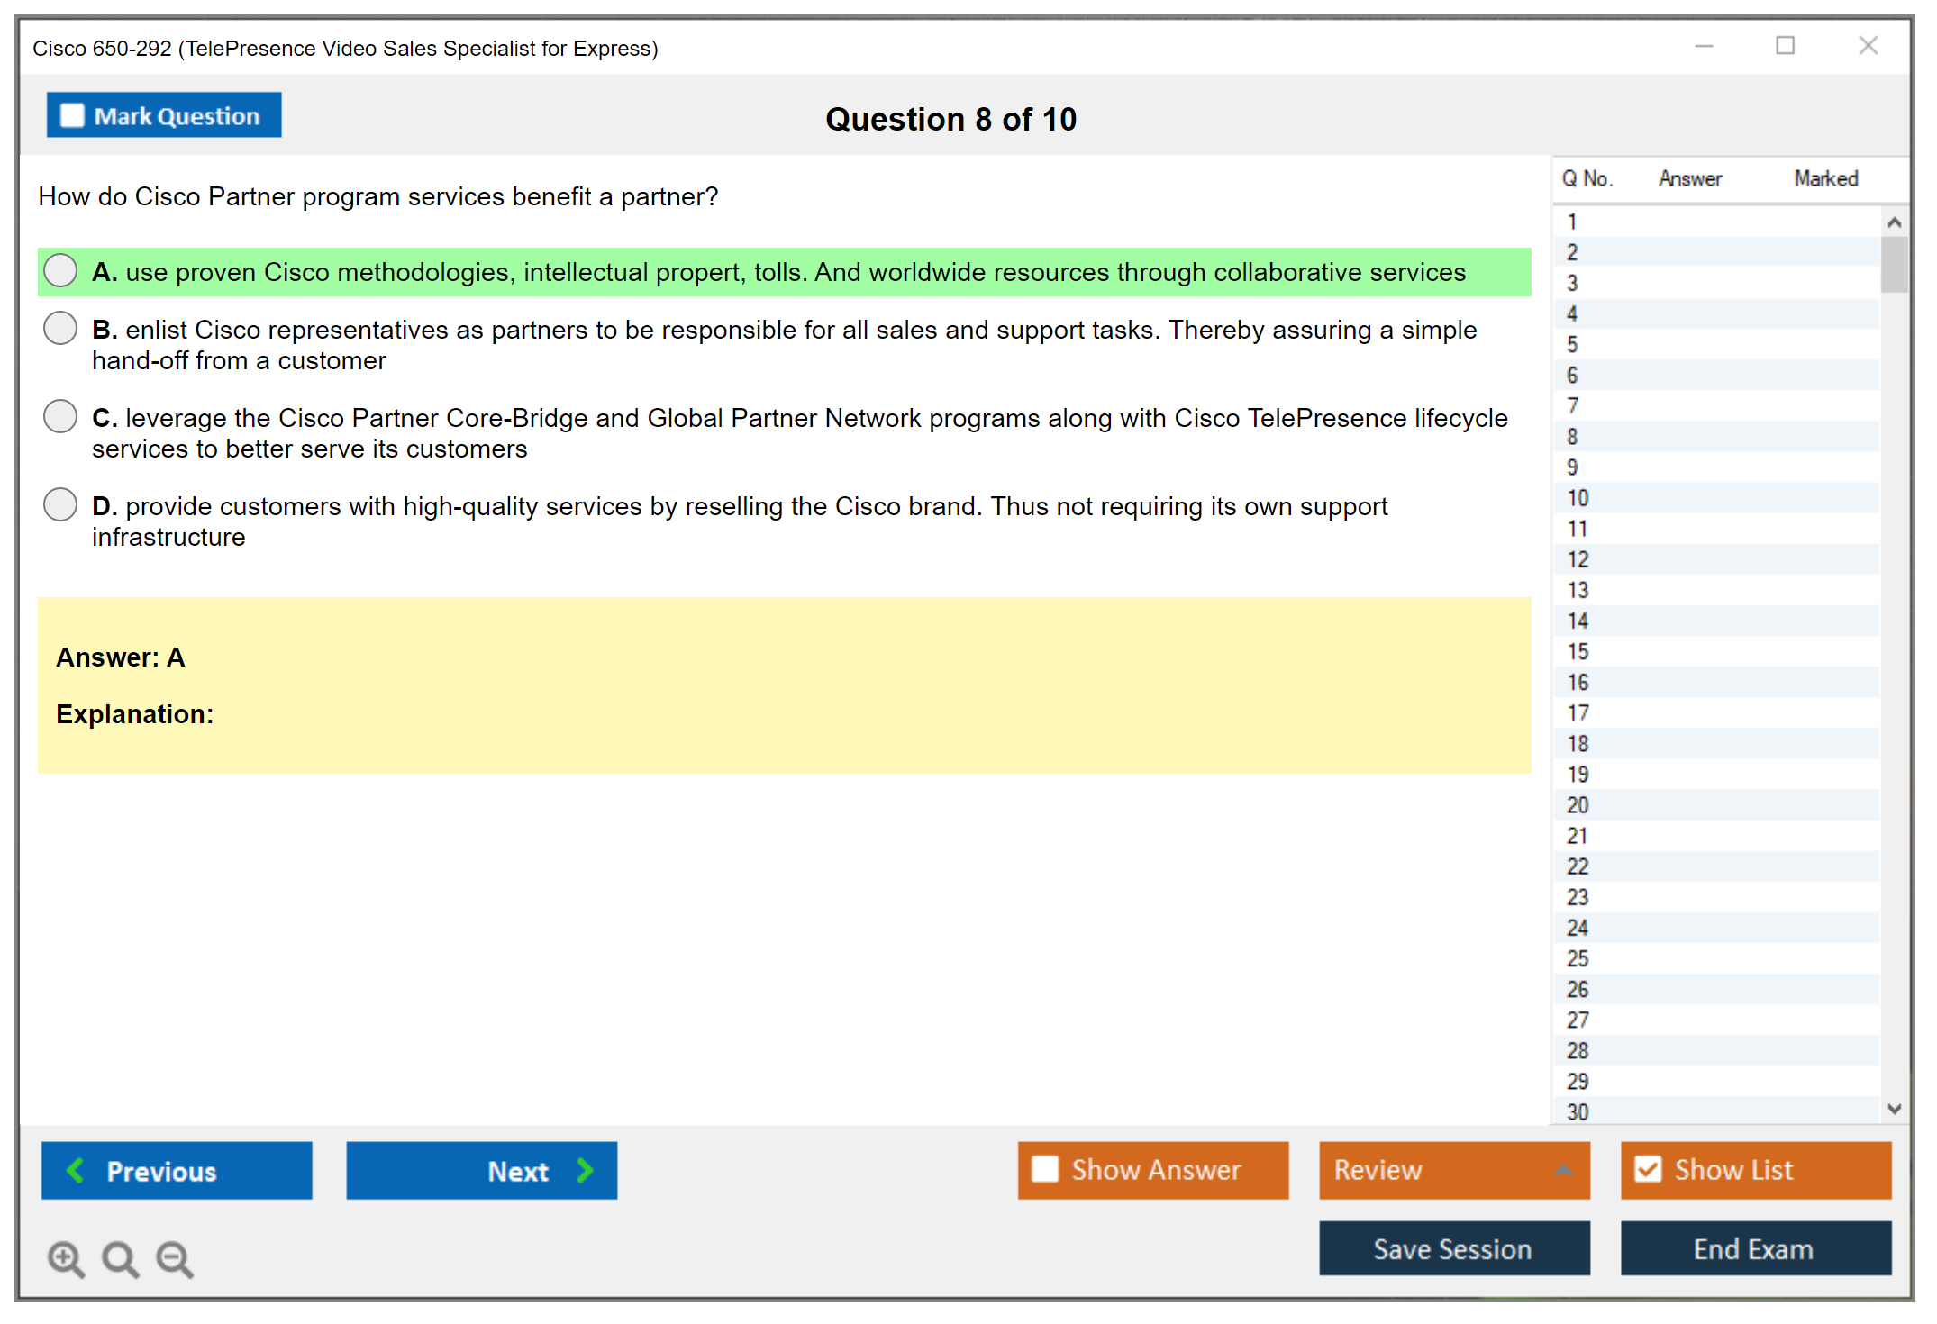This screenshot has width=1937, height=1324.
Task: Select answer option B radio button
Action: coord(60,329)
